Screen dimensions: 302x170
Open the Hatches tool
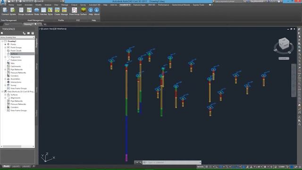[x=43, y=11]
